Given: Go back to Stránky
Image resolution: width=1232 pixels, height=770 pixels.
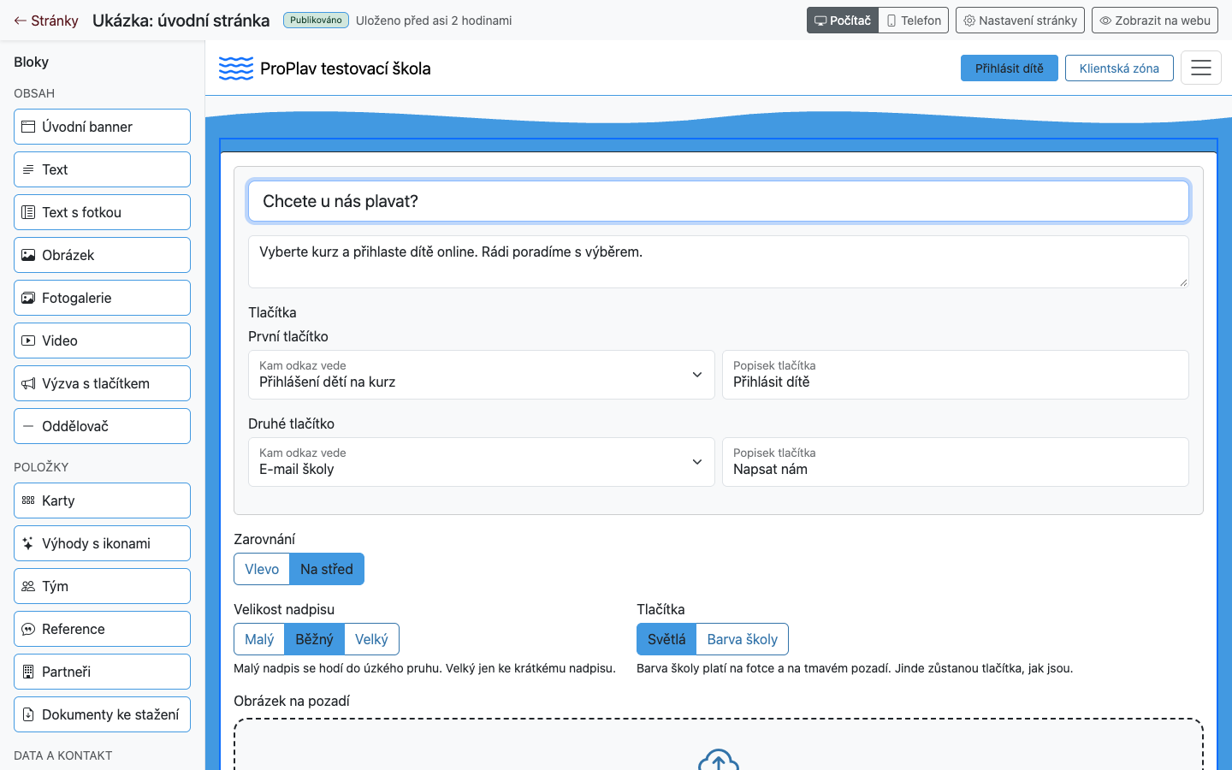Looking at the screenshot, I should (46, 21).
